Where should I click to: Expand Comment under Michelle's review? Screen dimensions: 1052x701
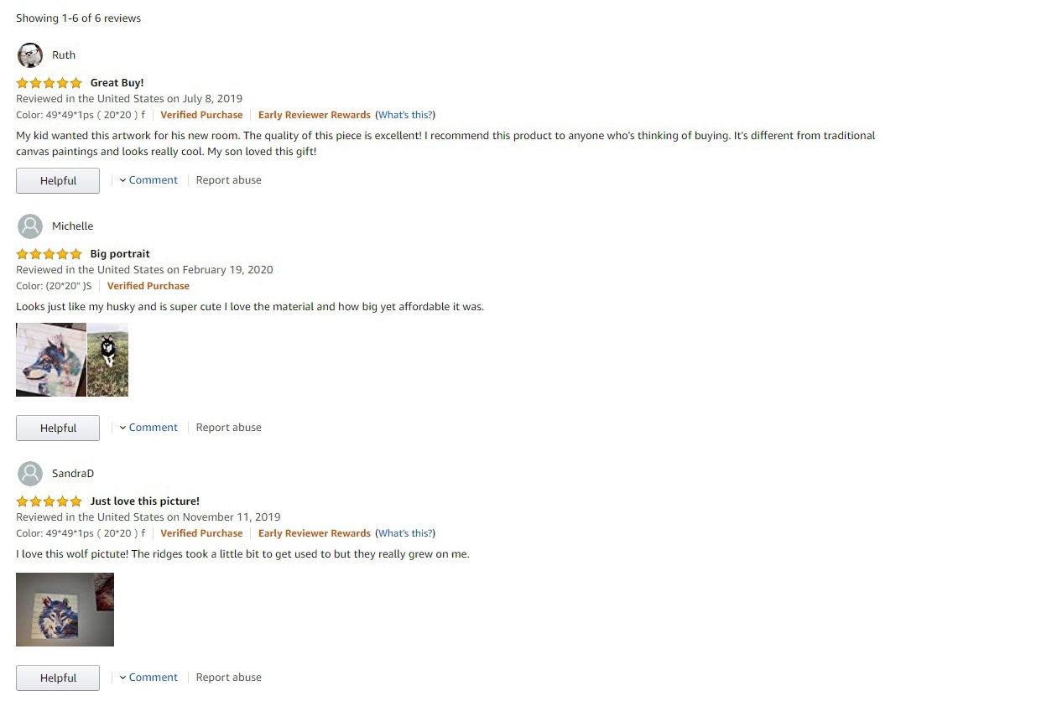[148, 428]
